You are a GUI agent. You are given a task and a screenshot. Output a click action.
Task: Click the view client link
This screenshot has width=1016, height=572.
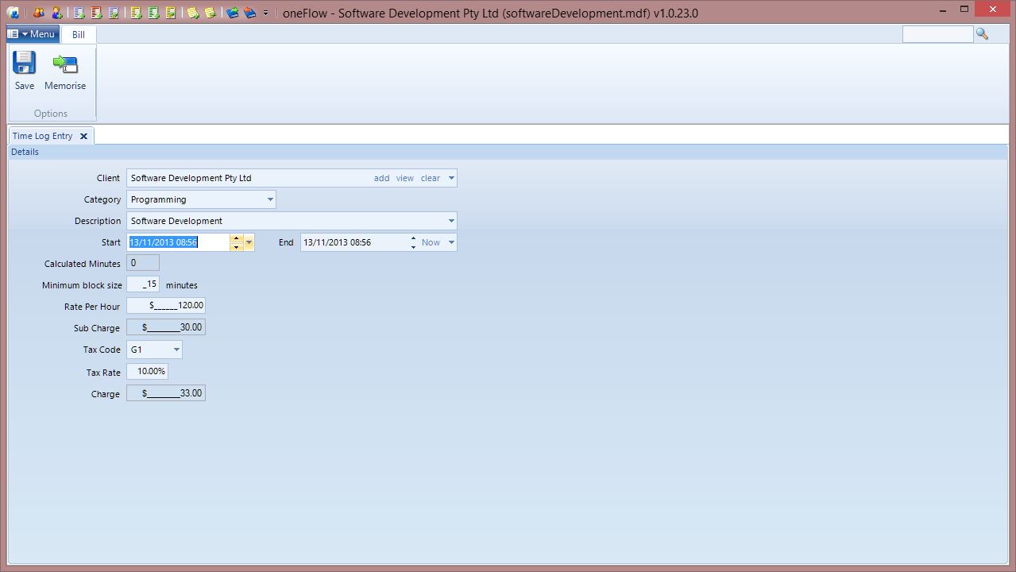coord(405,178)
